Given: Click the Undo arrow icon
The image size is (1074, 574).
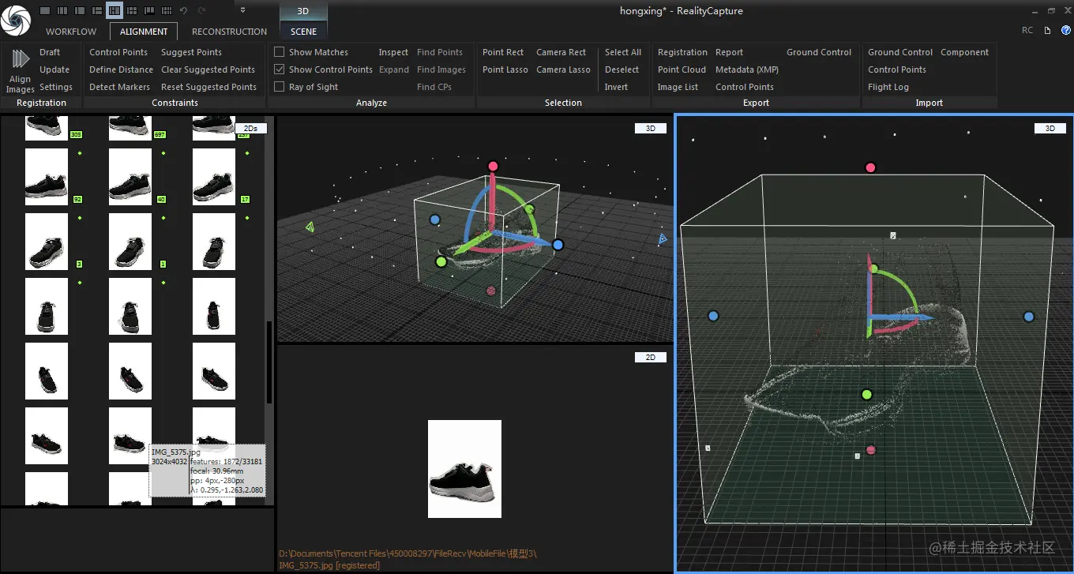Looking at the screenshot, I should coord(184,10).
